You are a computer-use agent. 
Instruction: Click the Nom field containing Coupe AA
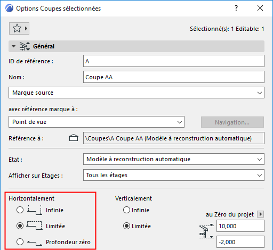174,77
